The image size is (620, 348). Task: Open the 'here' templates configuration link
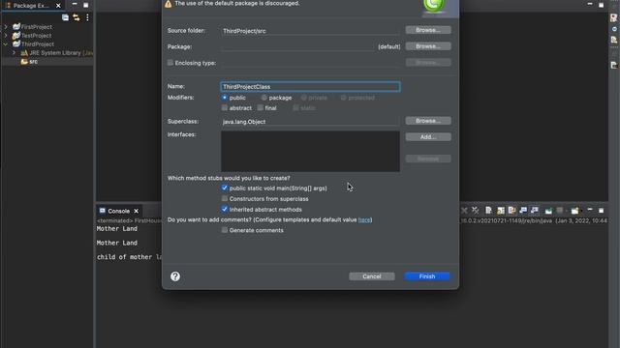(364, 219)
